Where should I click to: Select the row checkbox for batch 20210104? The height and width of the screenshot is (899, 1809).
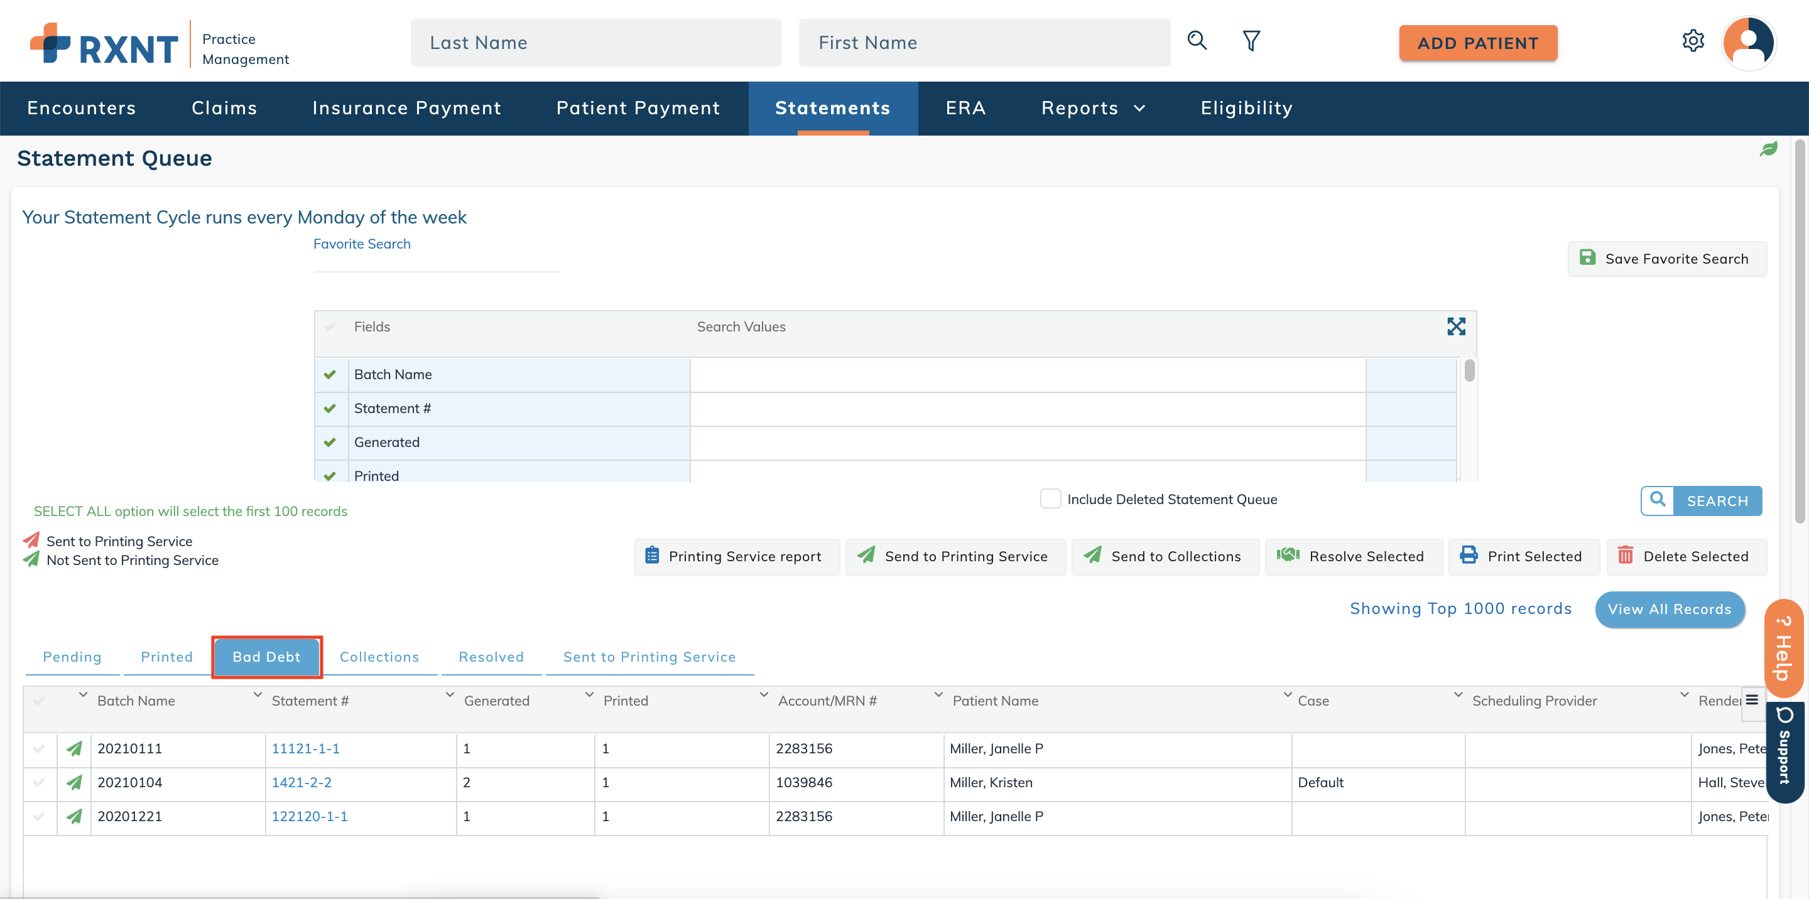click(x=40, y=782)
